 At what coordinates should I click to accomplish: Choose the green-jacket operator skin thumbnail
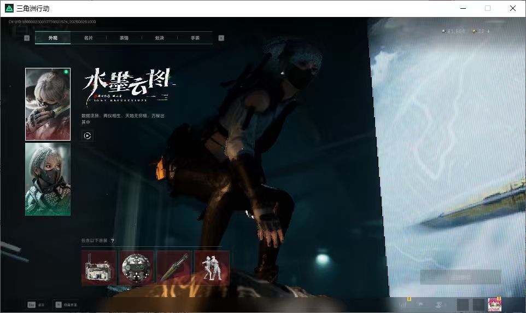click(48, 179)
